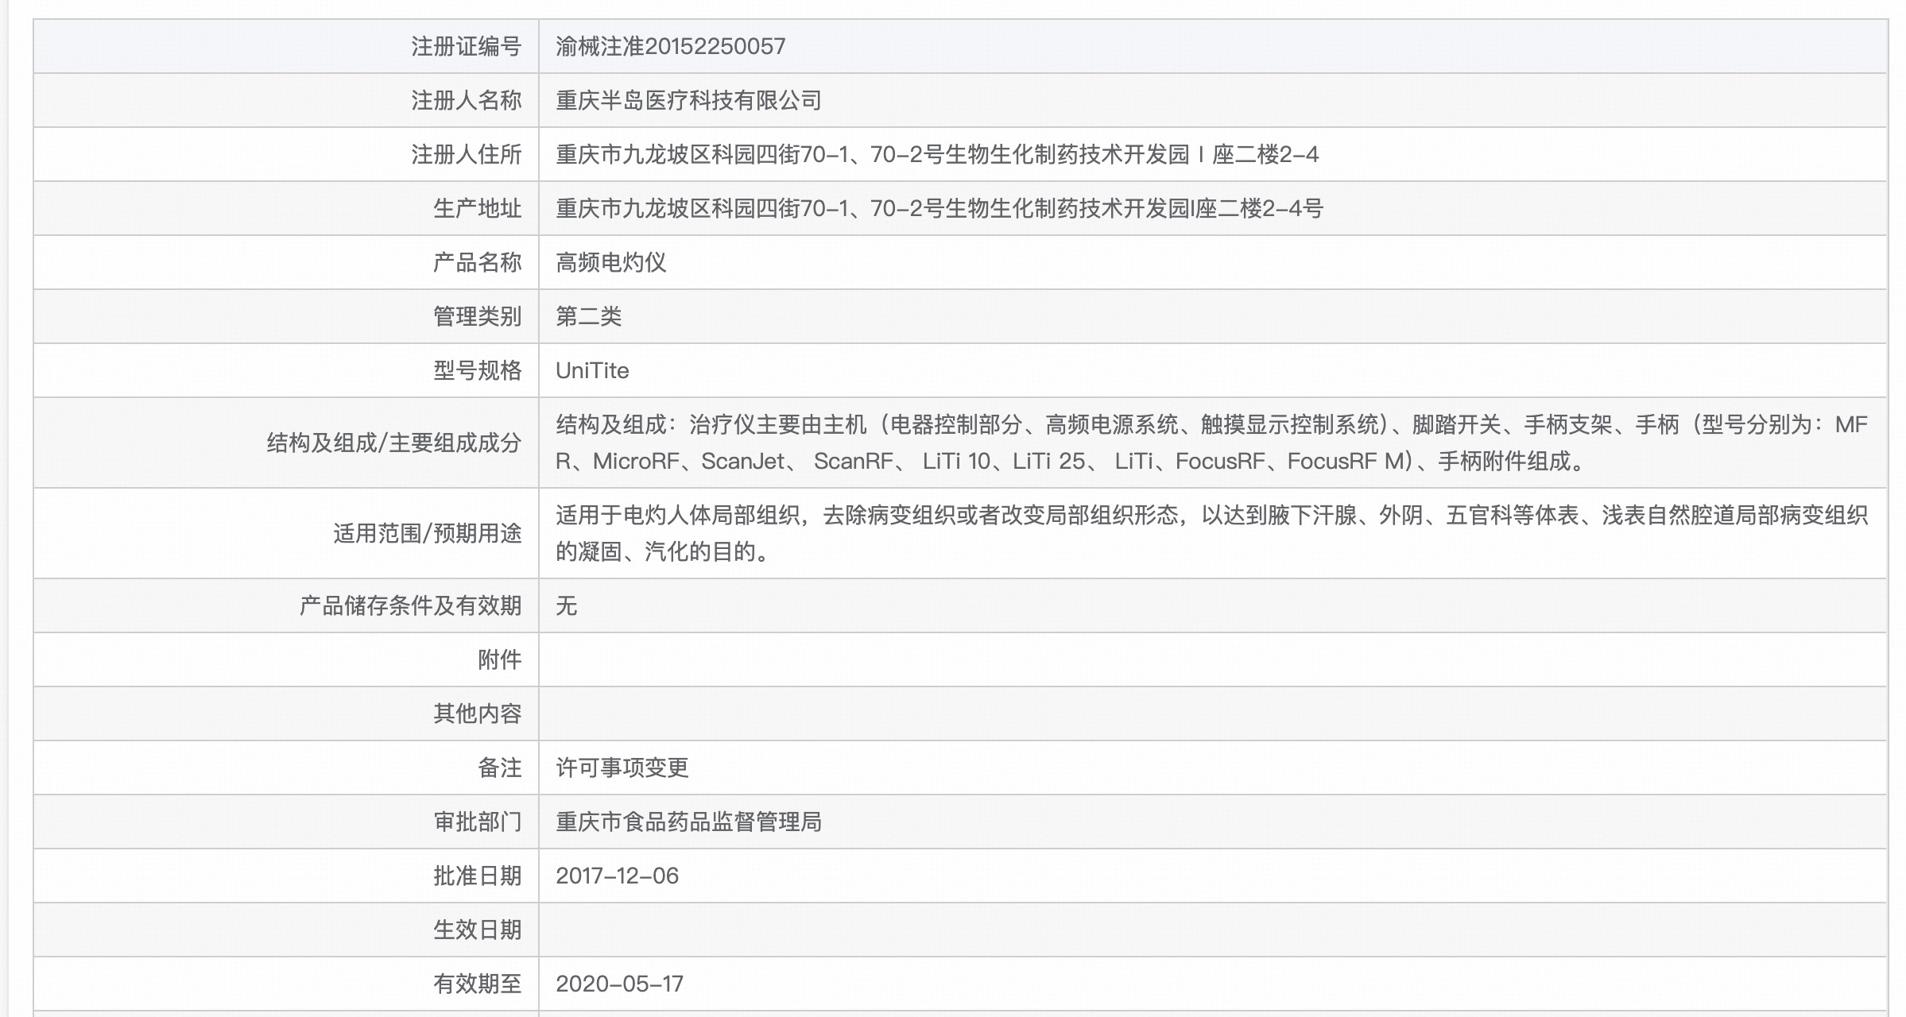Click the 注册人住所 address text
The height and width of the screenshot is (1017, 1906).
[x=936, y=155]
